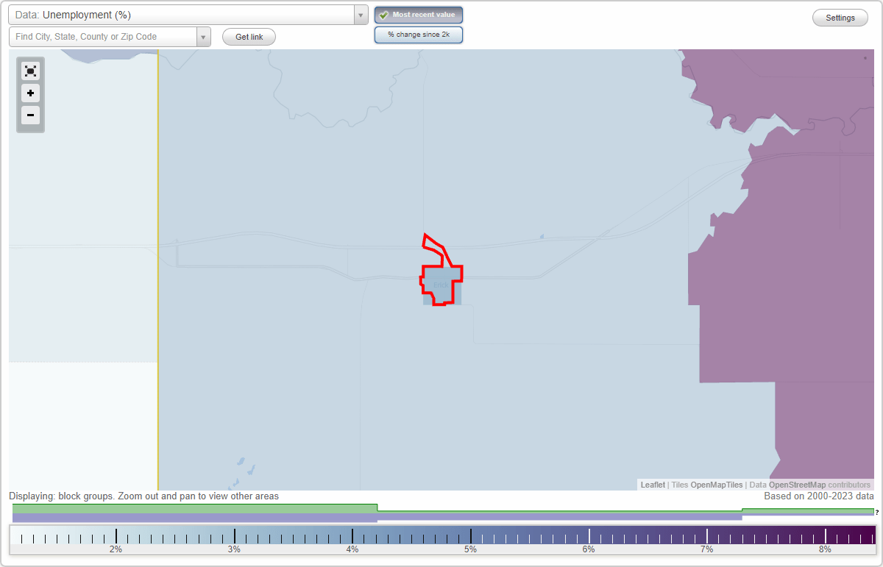The width and height of the screenshot is (883, 567).
Task: Zoom in with the plus button
Action: coord(30,93)
